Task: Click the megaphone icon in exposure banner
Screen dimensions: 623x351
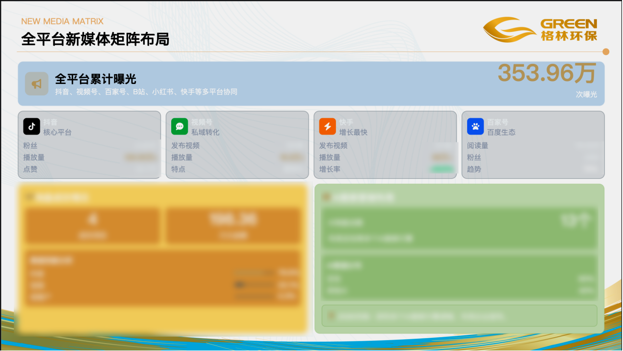Action: (x=37, y=84)
